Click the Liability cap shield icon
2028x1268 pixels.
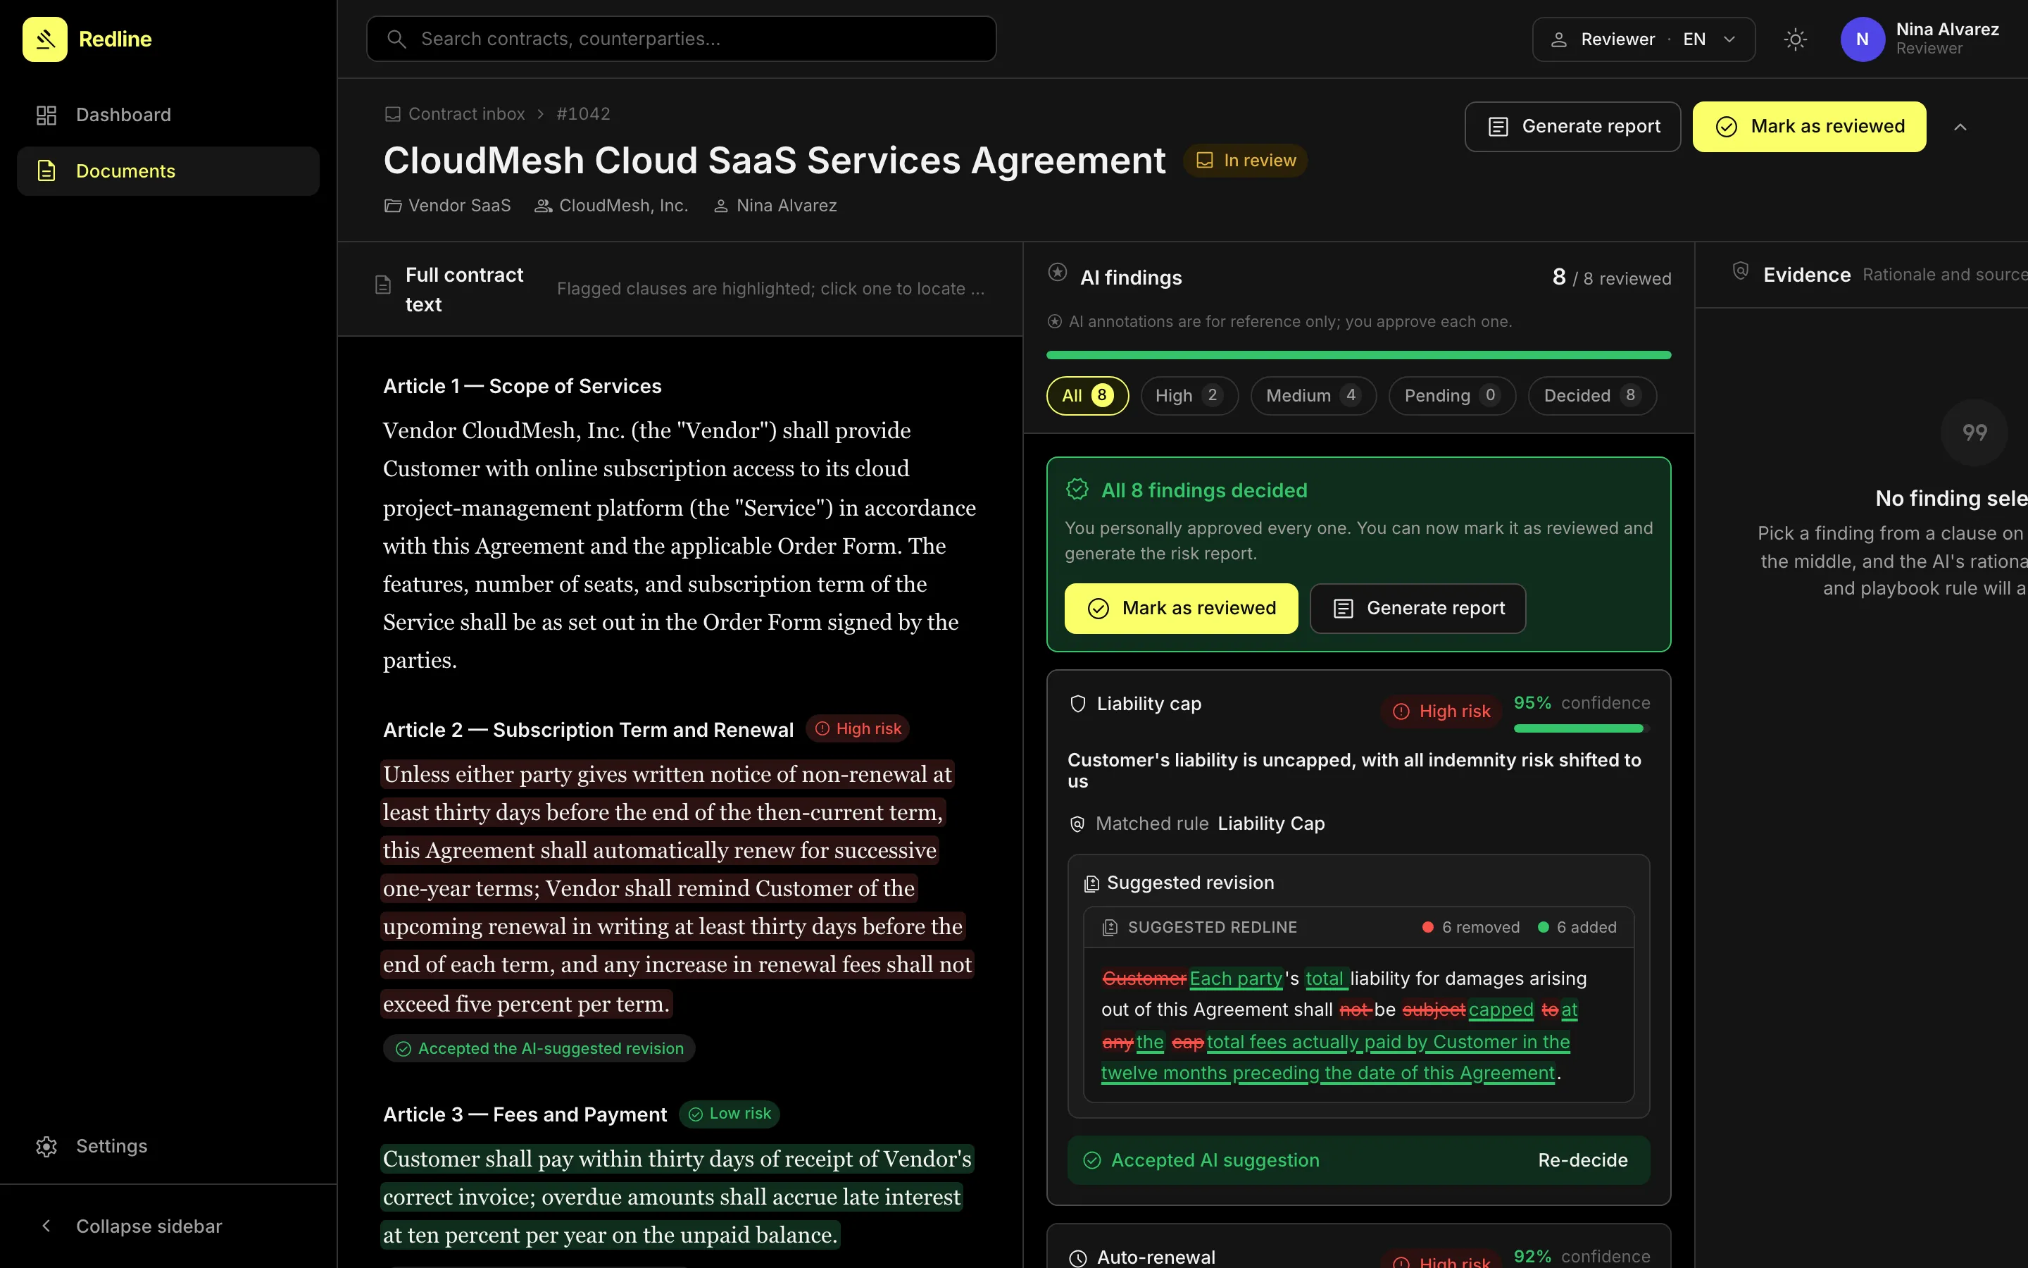coord(1079,704)
